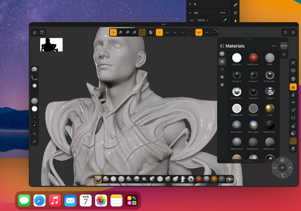The width and height of the screenshot is (301, 211).
Task: Toggle Rgb mode in top toolbar
Action: 175,33
